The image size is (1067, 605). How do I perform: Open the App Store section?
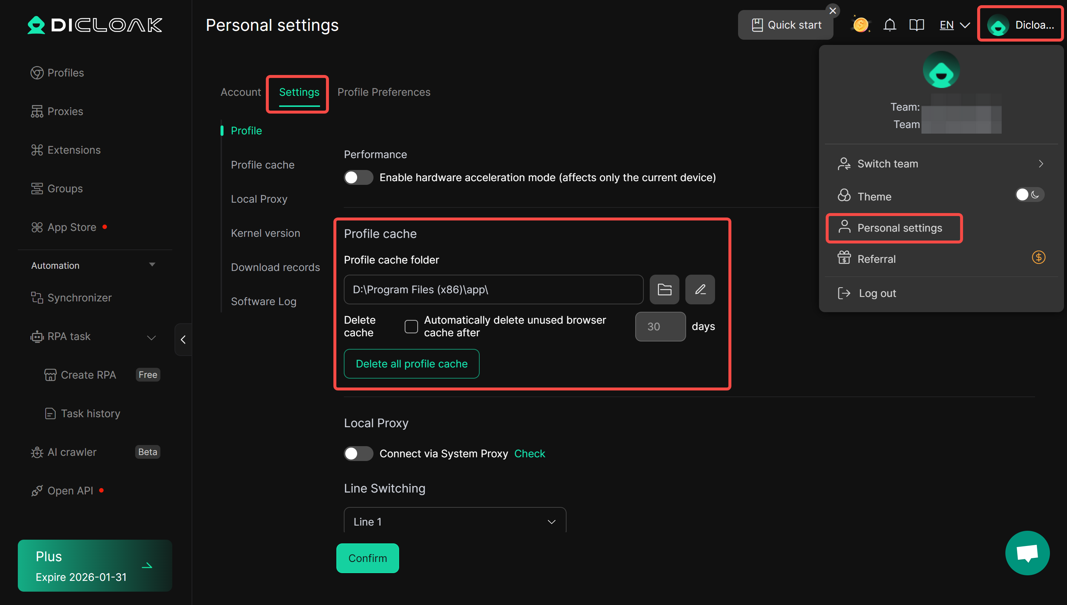(x=64, y=227)
